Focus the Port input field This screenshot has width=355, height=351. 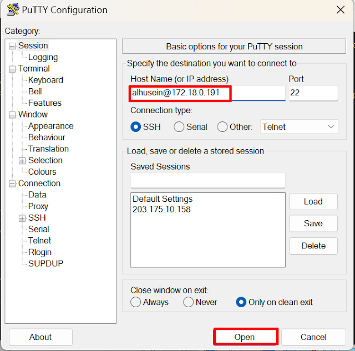[313, 93]
